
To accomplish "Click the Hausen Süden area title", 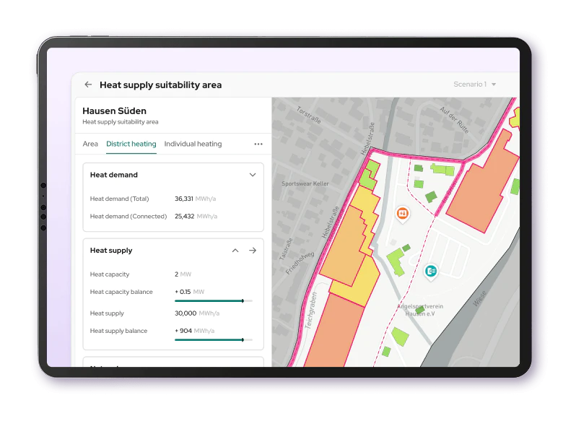I will [x=114, y=111].
